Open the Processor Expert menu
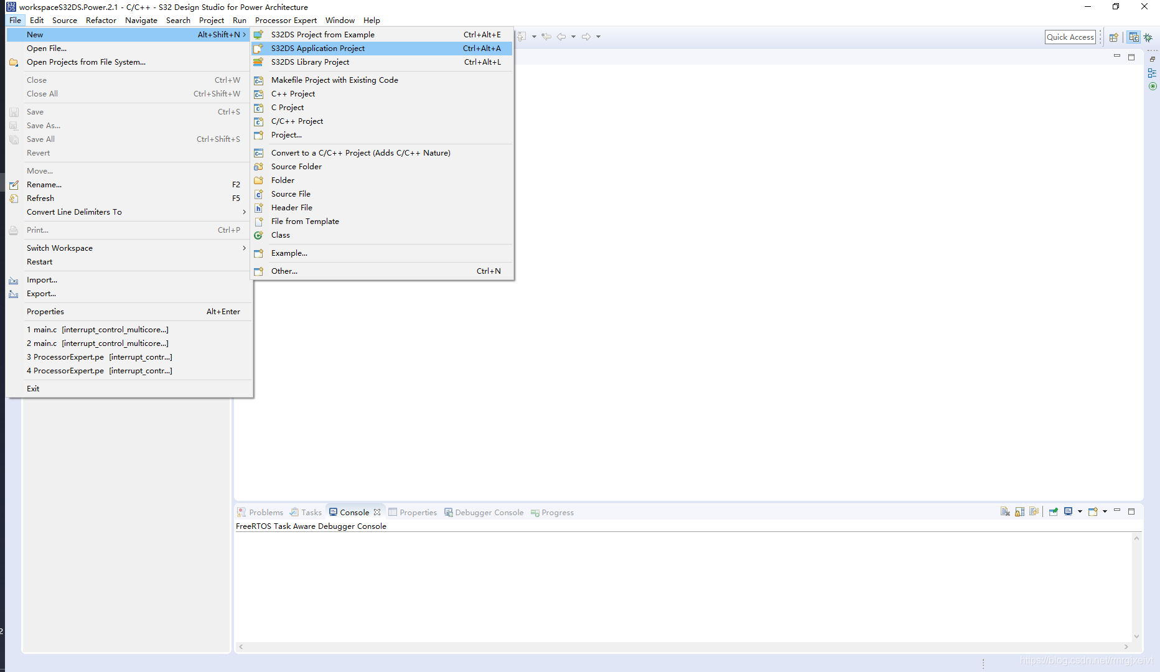The height and width of the screenshot is (672, 1160). 286,20
